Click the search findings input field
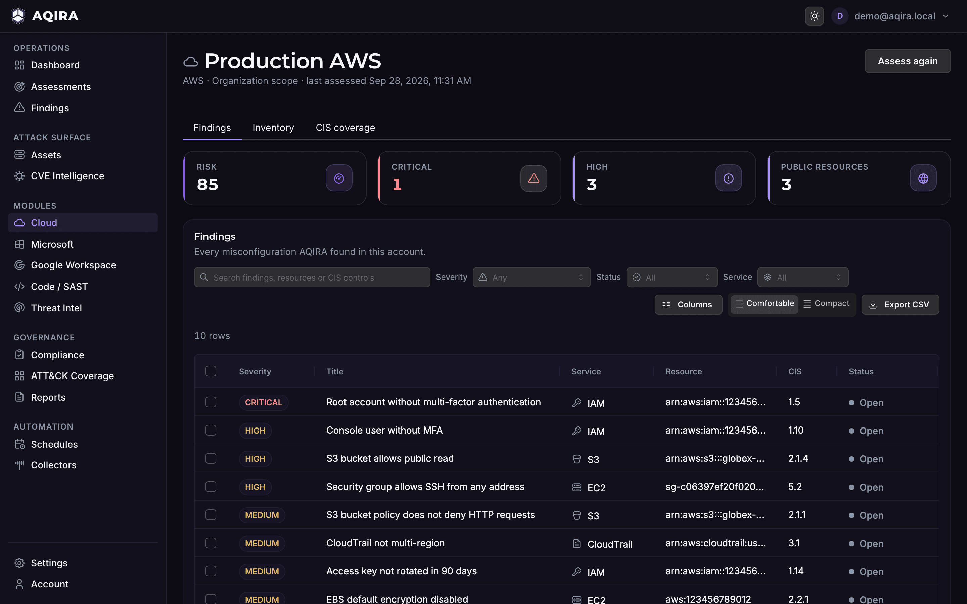967x604 pixels. (312, 277)
